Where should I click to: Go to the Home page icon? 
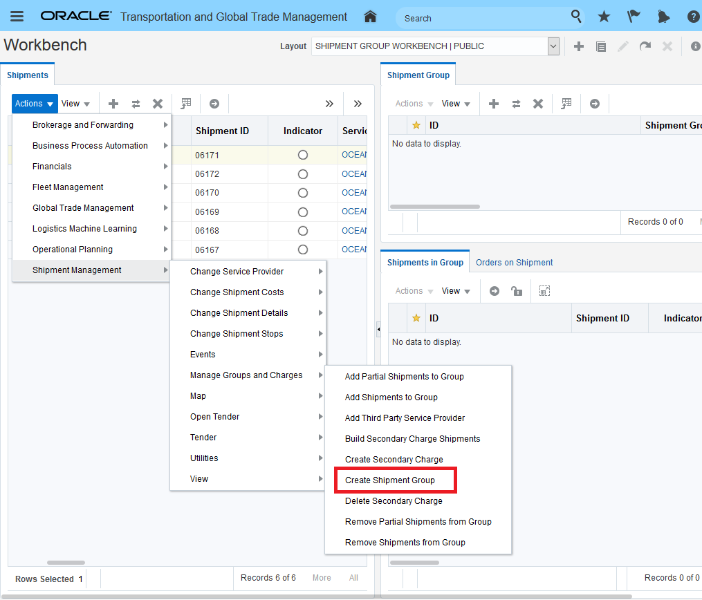tap(370, 17)
